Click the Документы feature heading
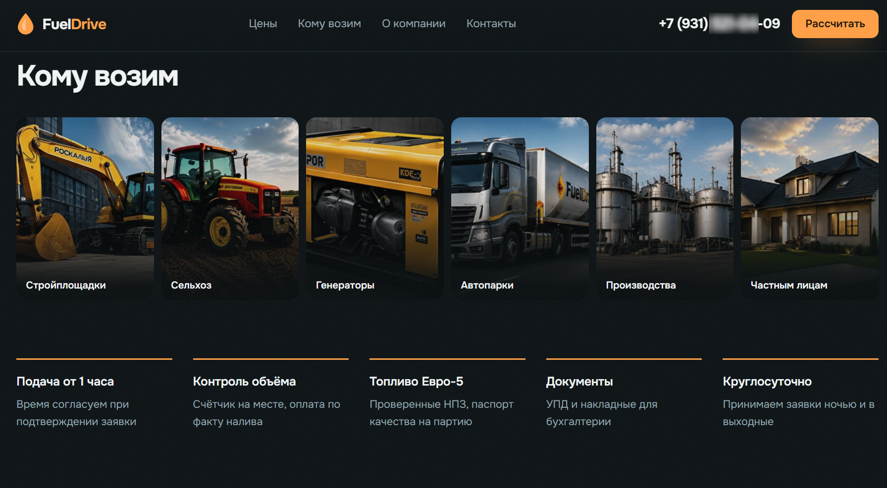Screen dimensions: 887x488 [x=579, y=382]
